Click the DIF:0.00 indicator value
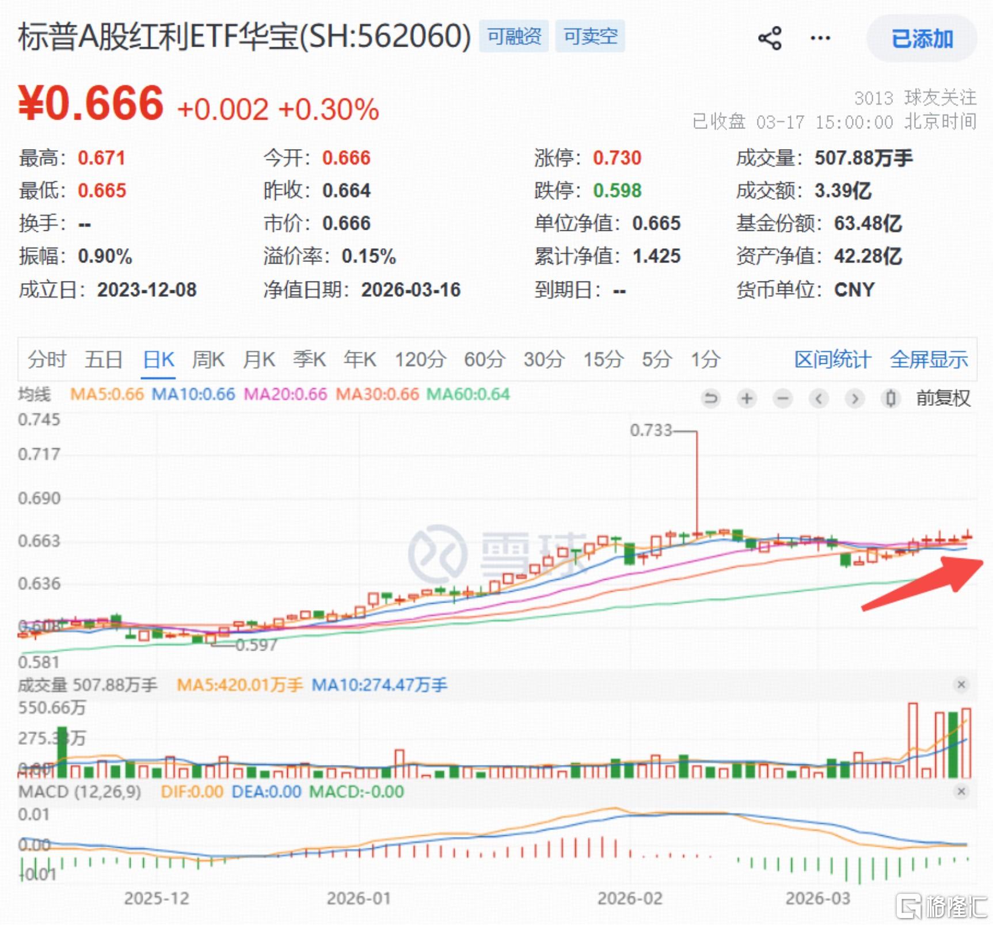Screen dimensions: 993x925 coord(192,792)
